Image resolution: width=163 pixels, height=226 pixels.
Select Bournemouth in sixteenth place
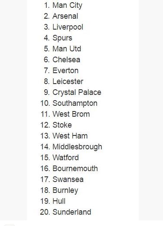75,169
